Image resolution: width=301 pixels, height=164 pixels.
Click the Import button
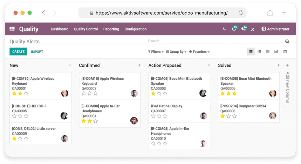(37, 52)
